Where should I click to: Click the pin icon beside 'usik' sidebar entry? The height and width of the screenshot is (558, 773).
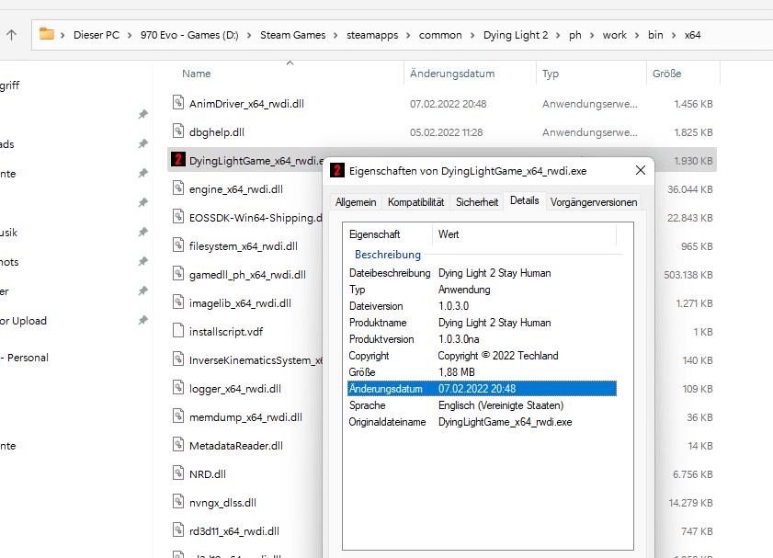tap(143, 232)
